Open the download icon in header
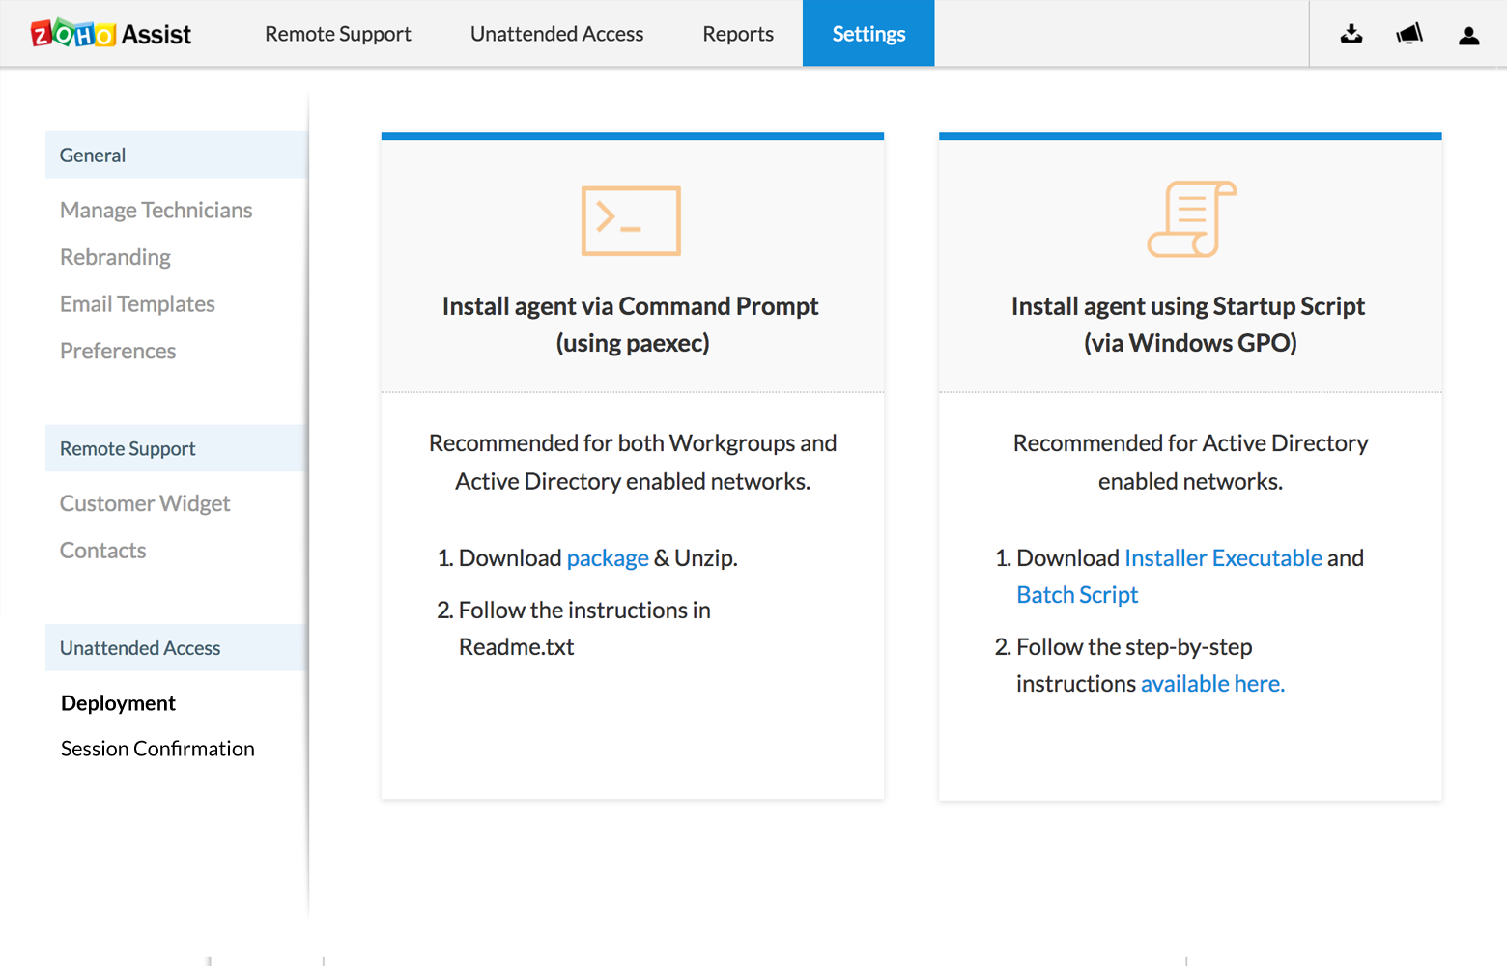The width and height of the screenshot is (1507, 966). click(1351, 35)
